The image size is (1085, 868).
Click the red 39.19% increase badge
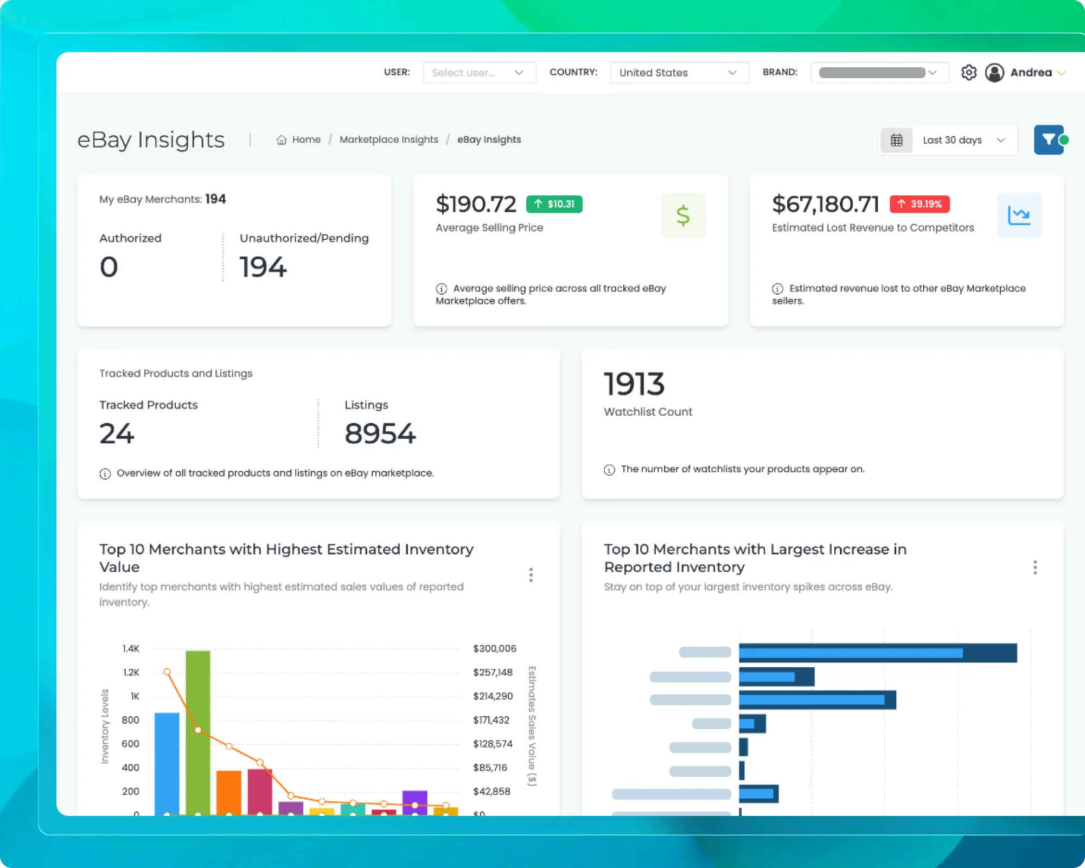[919, 204]
